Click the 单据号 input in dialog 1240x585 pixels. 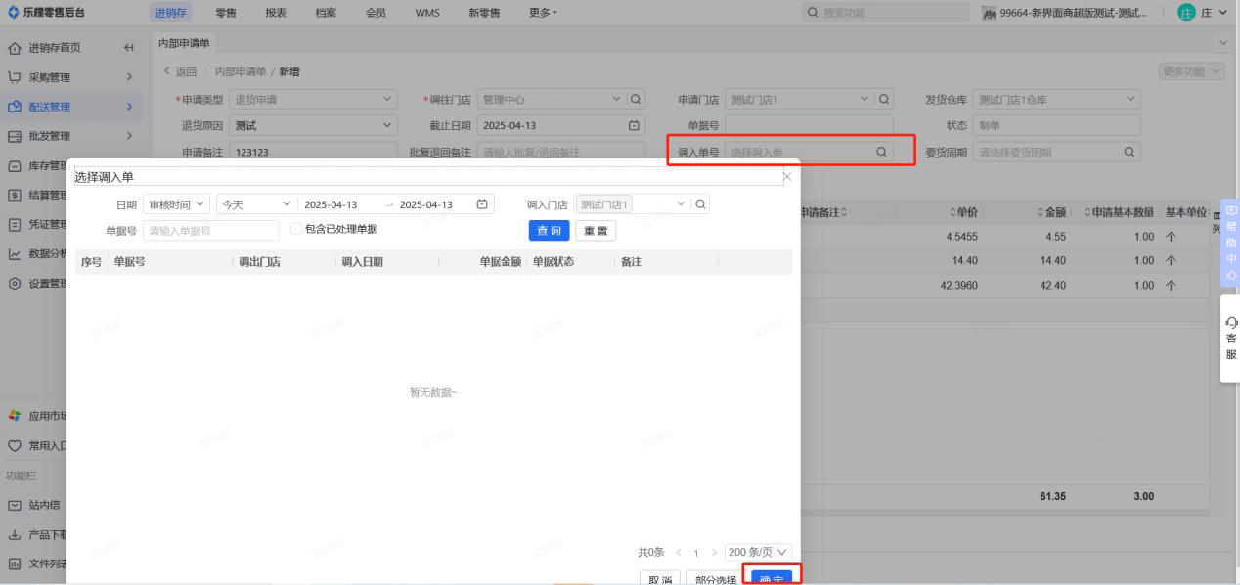tap(210, 230)
